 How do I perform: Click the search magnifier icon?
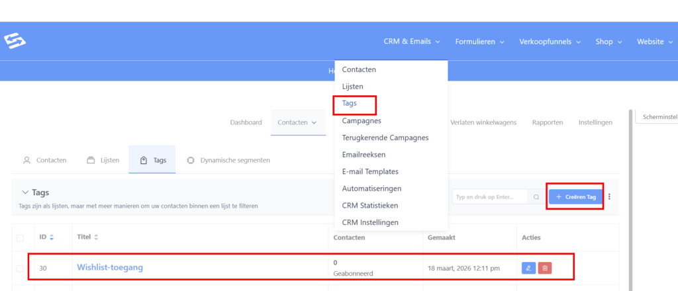pyautogui.click(x=536, y=196)
